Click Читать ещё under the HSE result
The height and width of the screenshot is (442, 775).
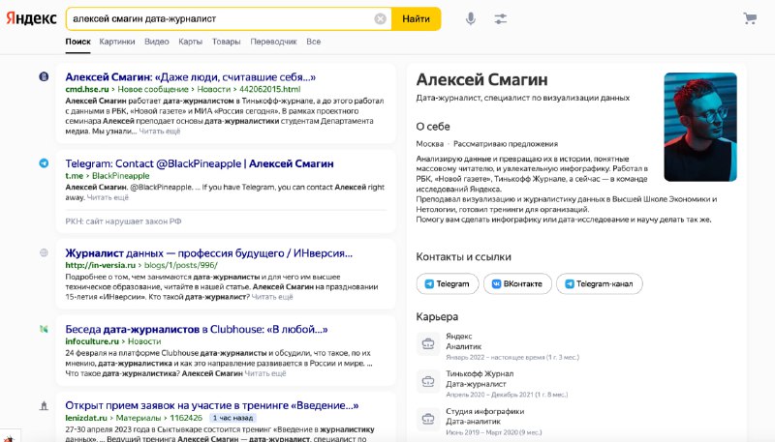[160, 132]
